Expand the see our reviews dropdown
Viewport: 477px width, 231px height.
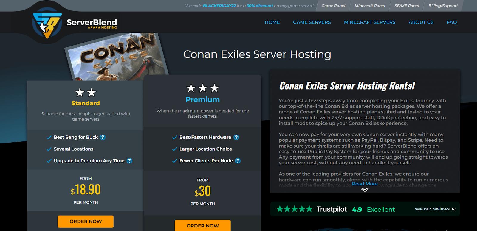tap(435, 209)
